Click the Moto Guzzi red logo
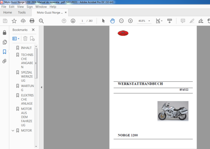The width and height of the screenshot is (210, 149). (x=123, y=33)
